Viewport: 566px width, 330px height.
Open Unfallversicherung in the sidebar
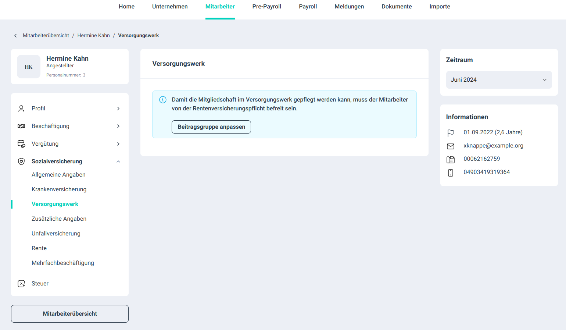(56, 234)
